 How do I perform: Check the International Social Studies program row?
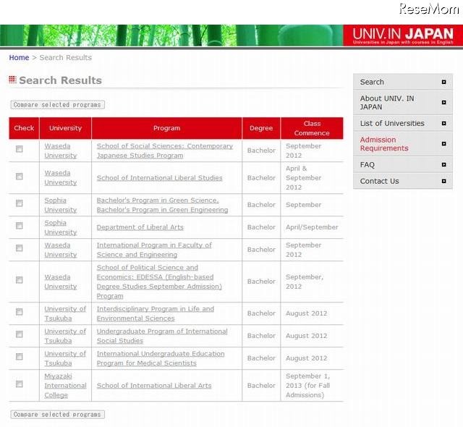[x=20, y=334]
